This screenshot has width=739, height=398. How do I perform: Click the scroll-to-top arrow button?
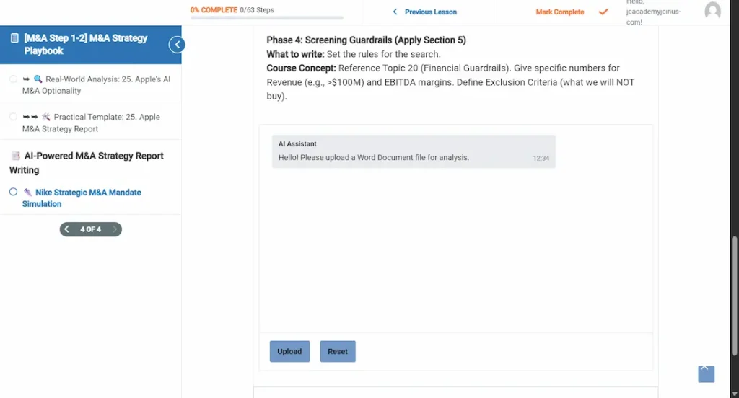[x=706, y=373]
